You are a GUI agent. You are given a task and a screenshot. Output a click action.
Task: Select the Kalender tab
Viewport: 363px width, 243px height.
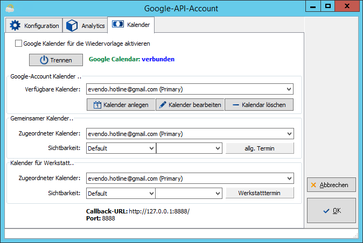(131, 25)
